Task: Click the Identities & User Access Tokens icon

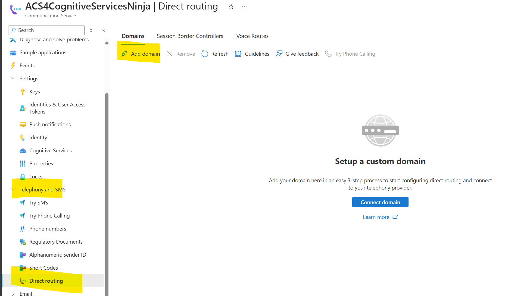Action: click(x=23, y=108)
